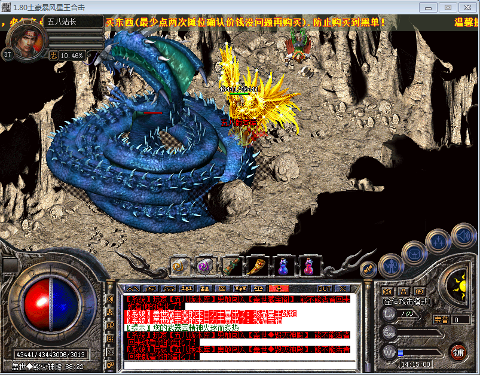The width and height of the screenshot is (480, 375).
Task: Click the X button beside OUT
Action: pos(343,289)
